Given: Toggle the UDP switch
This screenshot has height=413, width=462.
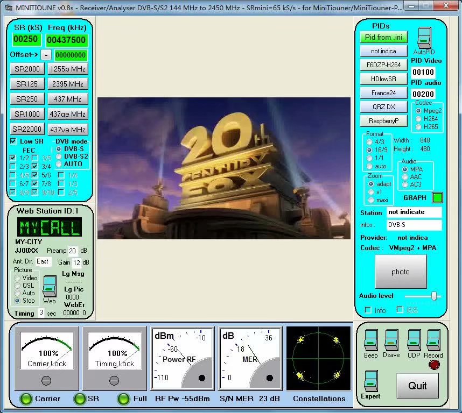Looking at the screenshot, I should [x=414, y=340].
